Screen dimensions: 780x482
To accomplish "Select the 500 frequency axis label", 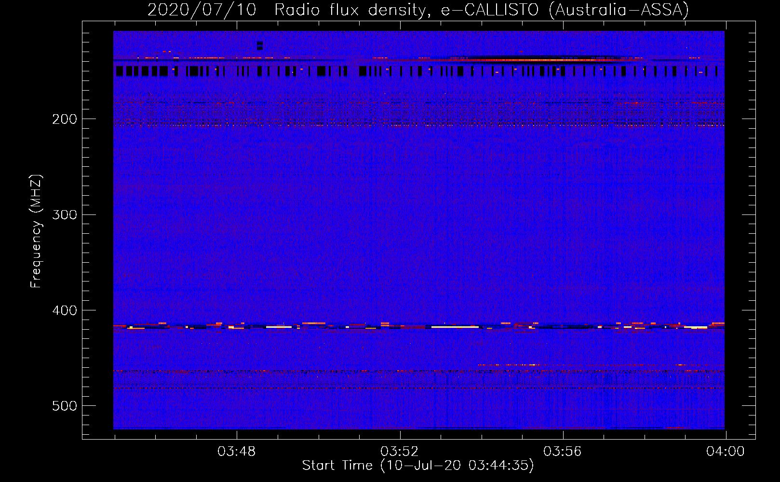I will 65,406.
